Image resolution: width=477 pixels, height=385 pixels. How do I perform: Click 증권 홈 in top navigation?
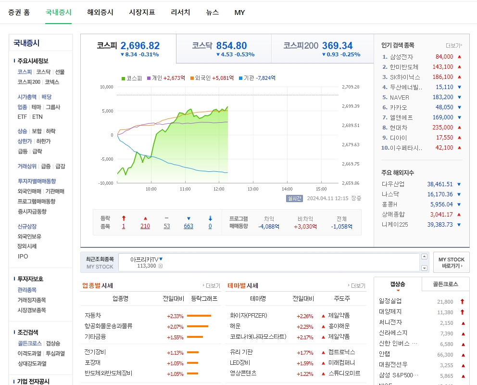click(19, 13)
